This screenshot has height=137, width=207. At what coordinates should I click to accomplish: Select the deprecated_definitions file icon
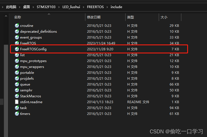pos(17,31)
